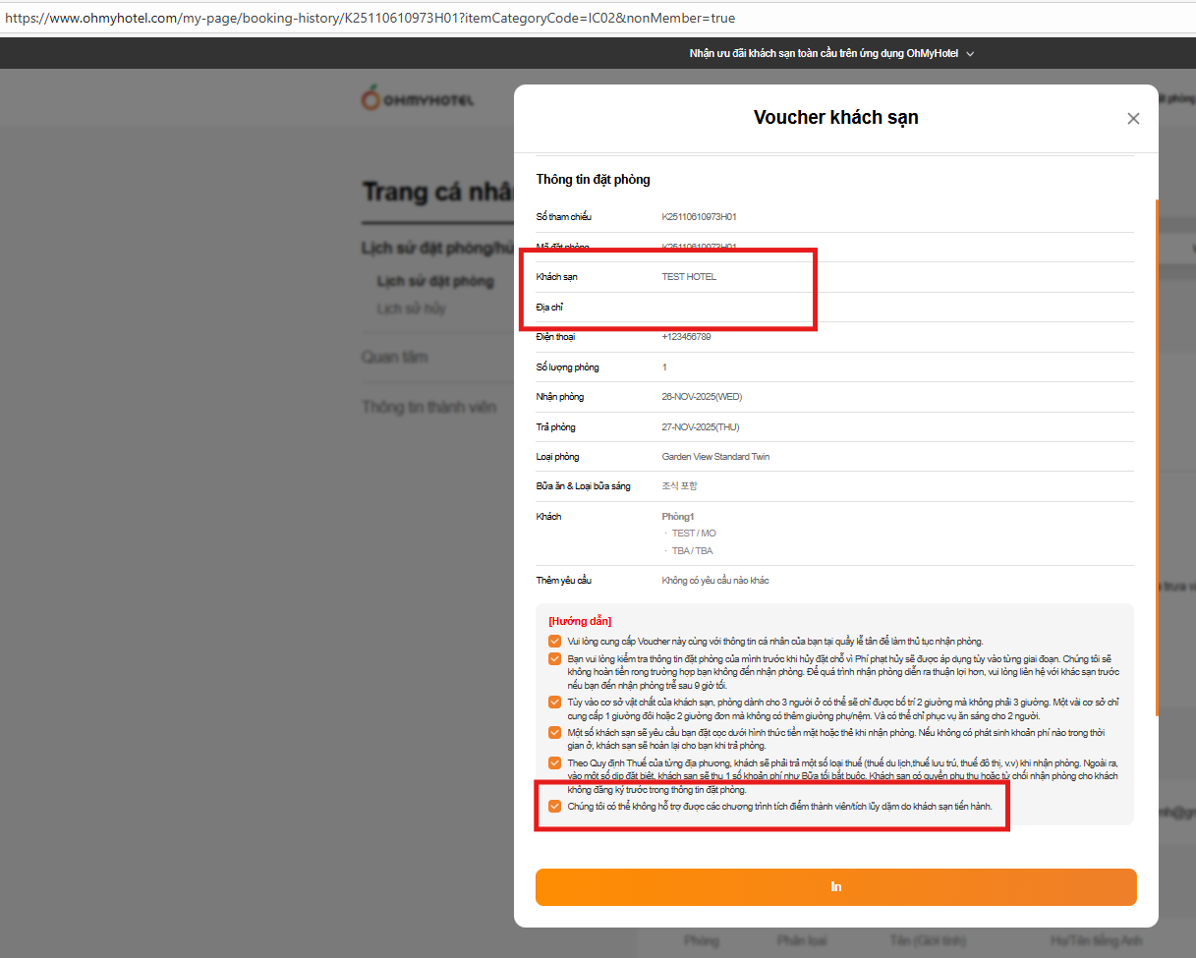The width and height of the screenshot is (1196, 958).
Task: Click the Địa chỉ label
Action: click(x=549, y=308)
